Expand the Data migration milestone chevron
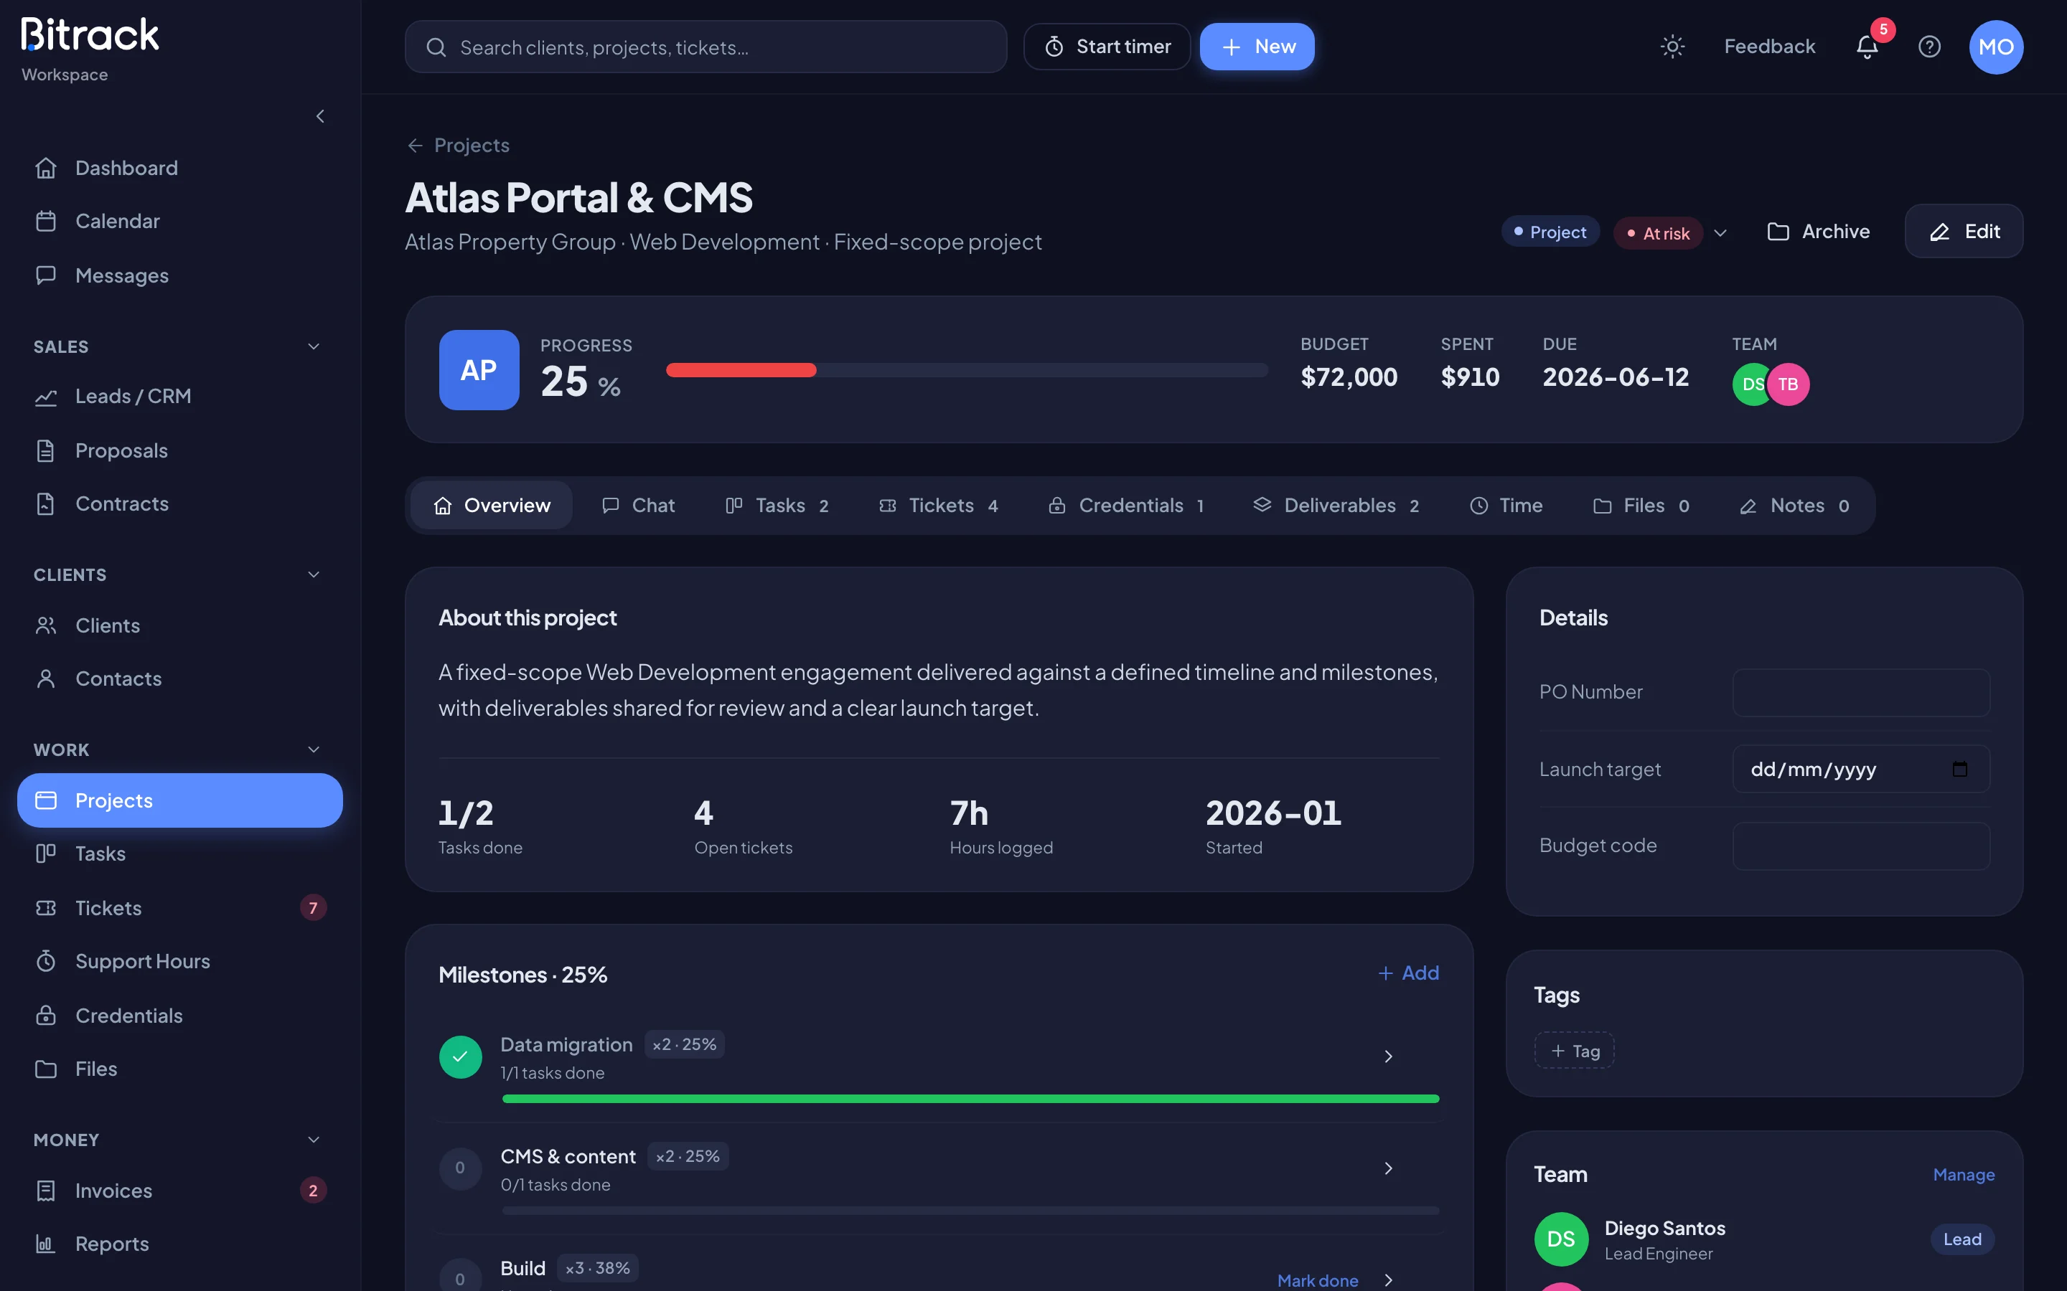Screen dimensions: 2067x1291 (x=1388, y=1057)
